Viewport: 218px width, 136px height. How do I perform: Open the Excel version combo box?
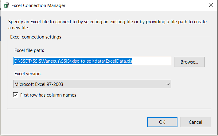pos(92,84)
